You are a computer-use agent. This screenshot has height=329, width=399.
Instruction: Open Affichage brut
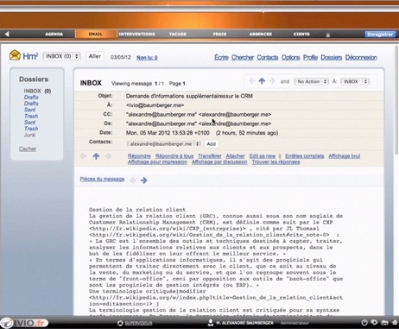(x=345, y=156)
